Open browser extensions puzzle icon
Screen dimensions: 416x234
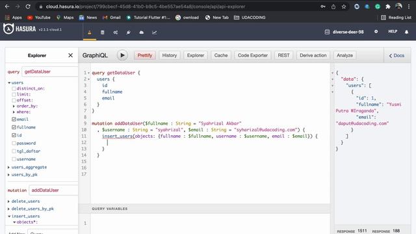point(388,6)
